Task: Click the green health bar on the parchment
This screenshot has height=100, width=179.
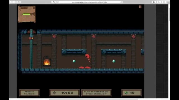Action: point(27,14)
